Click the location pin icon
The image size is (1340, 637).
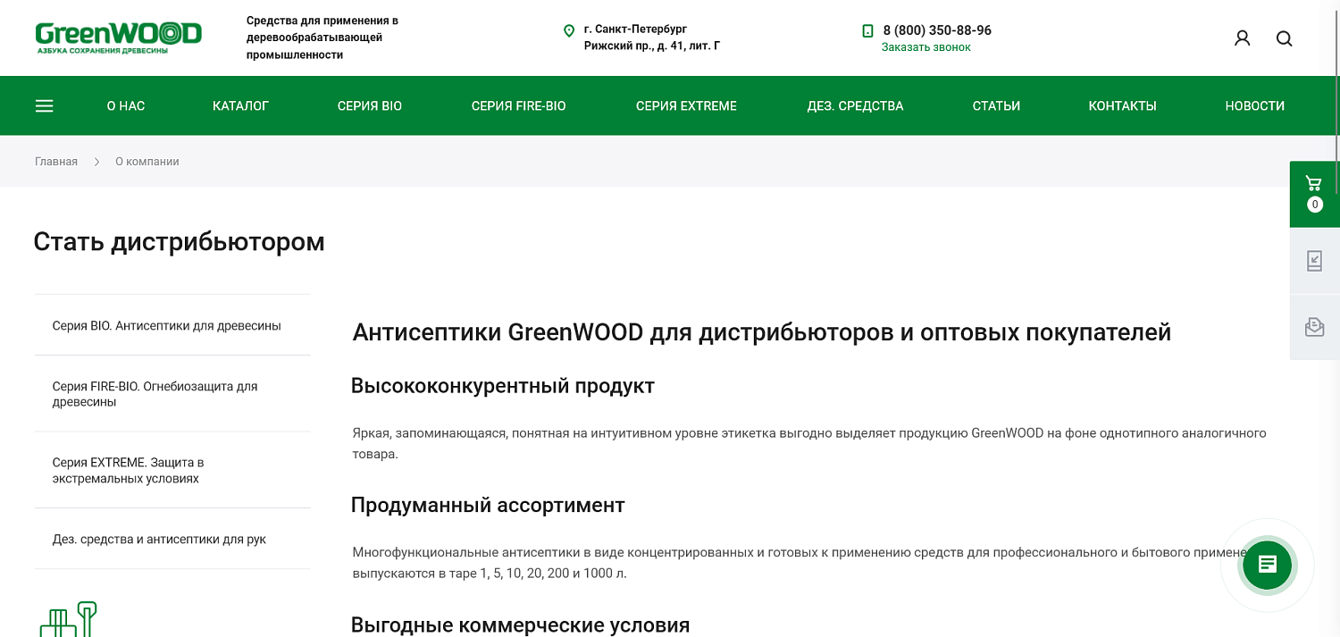(569, 31)
